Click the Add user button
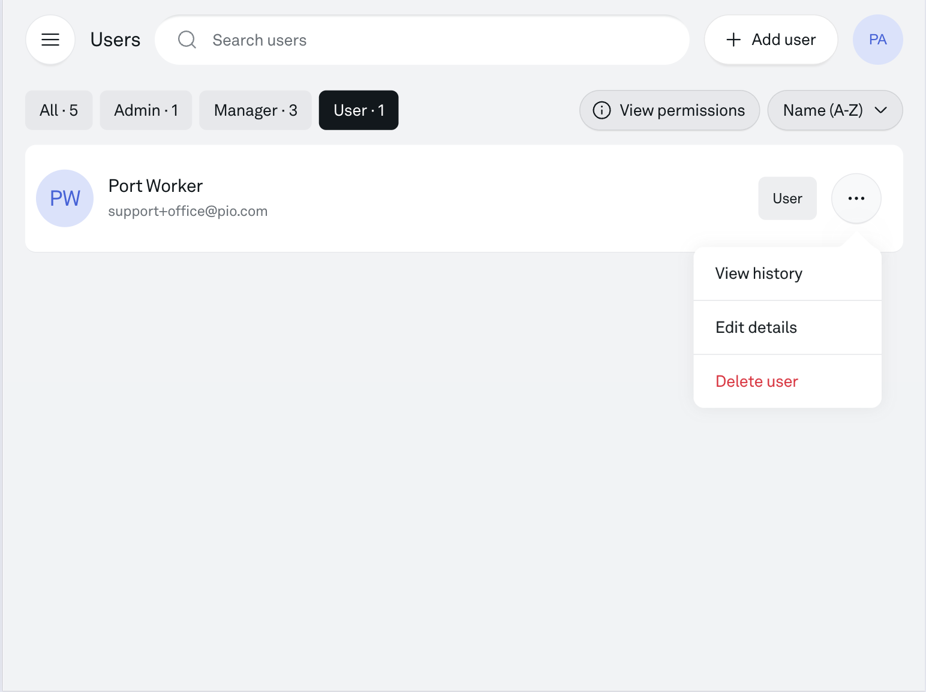The width and height of the screenshot is (926, 692). click(771, 40)
